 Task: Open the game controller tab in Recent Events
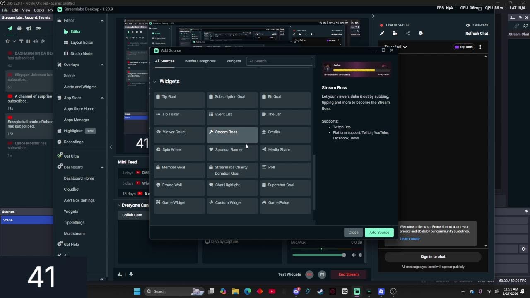click(38, 29)
